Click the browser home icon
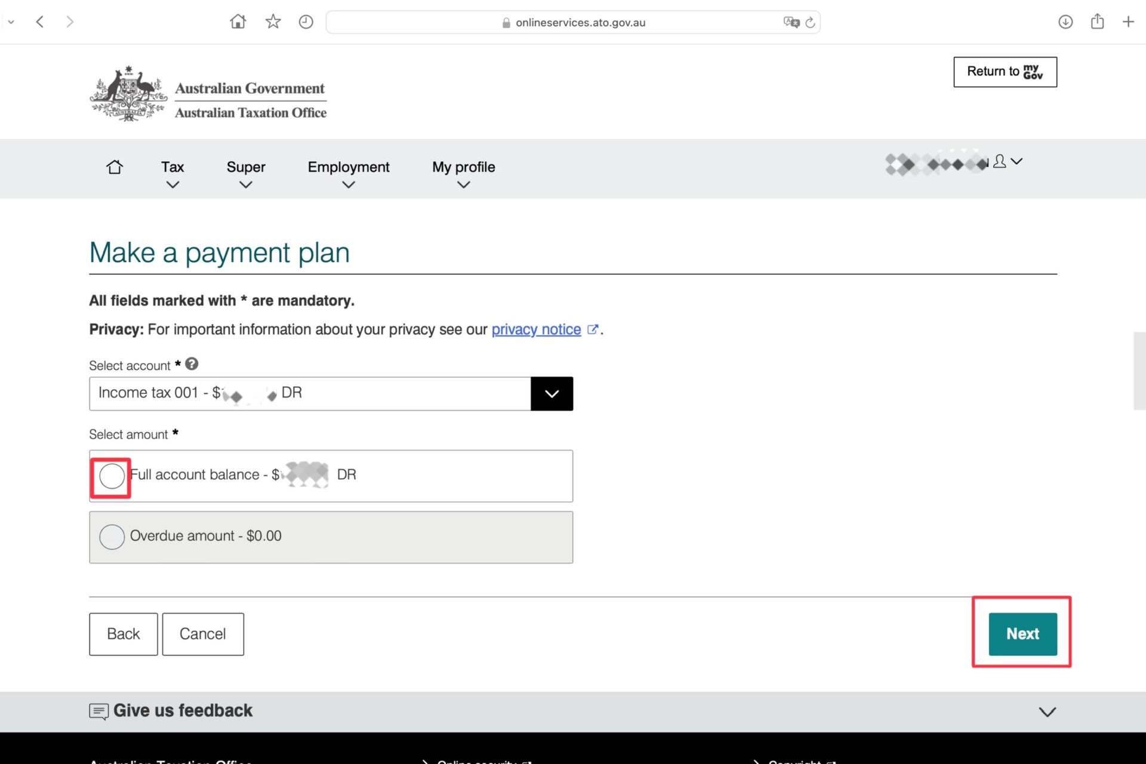Image resolution: width=1146 pixels, height=764 pixels. click(238, 22)
